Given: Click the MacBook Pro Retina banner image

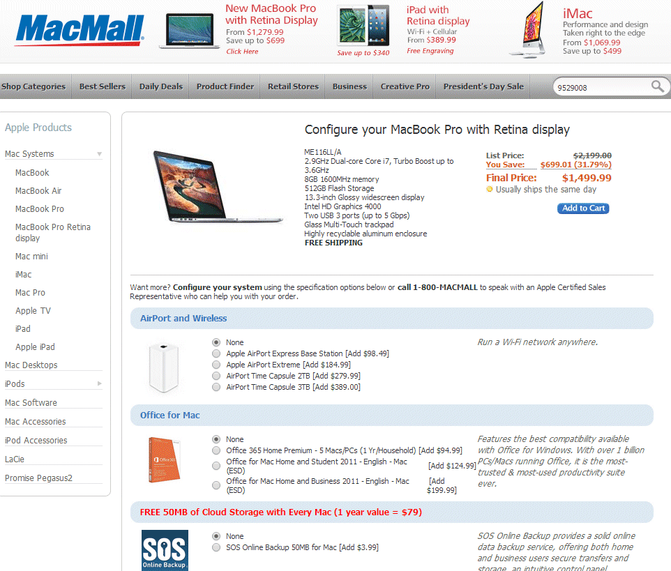Looking at the screenshot, I should 186,30.
